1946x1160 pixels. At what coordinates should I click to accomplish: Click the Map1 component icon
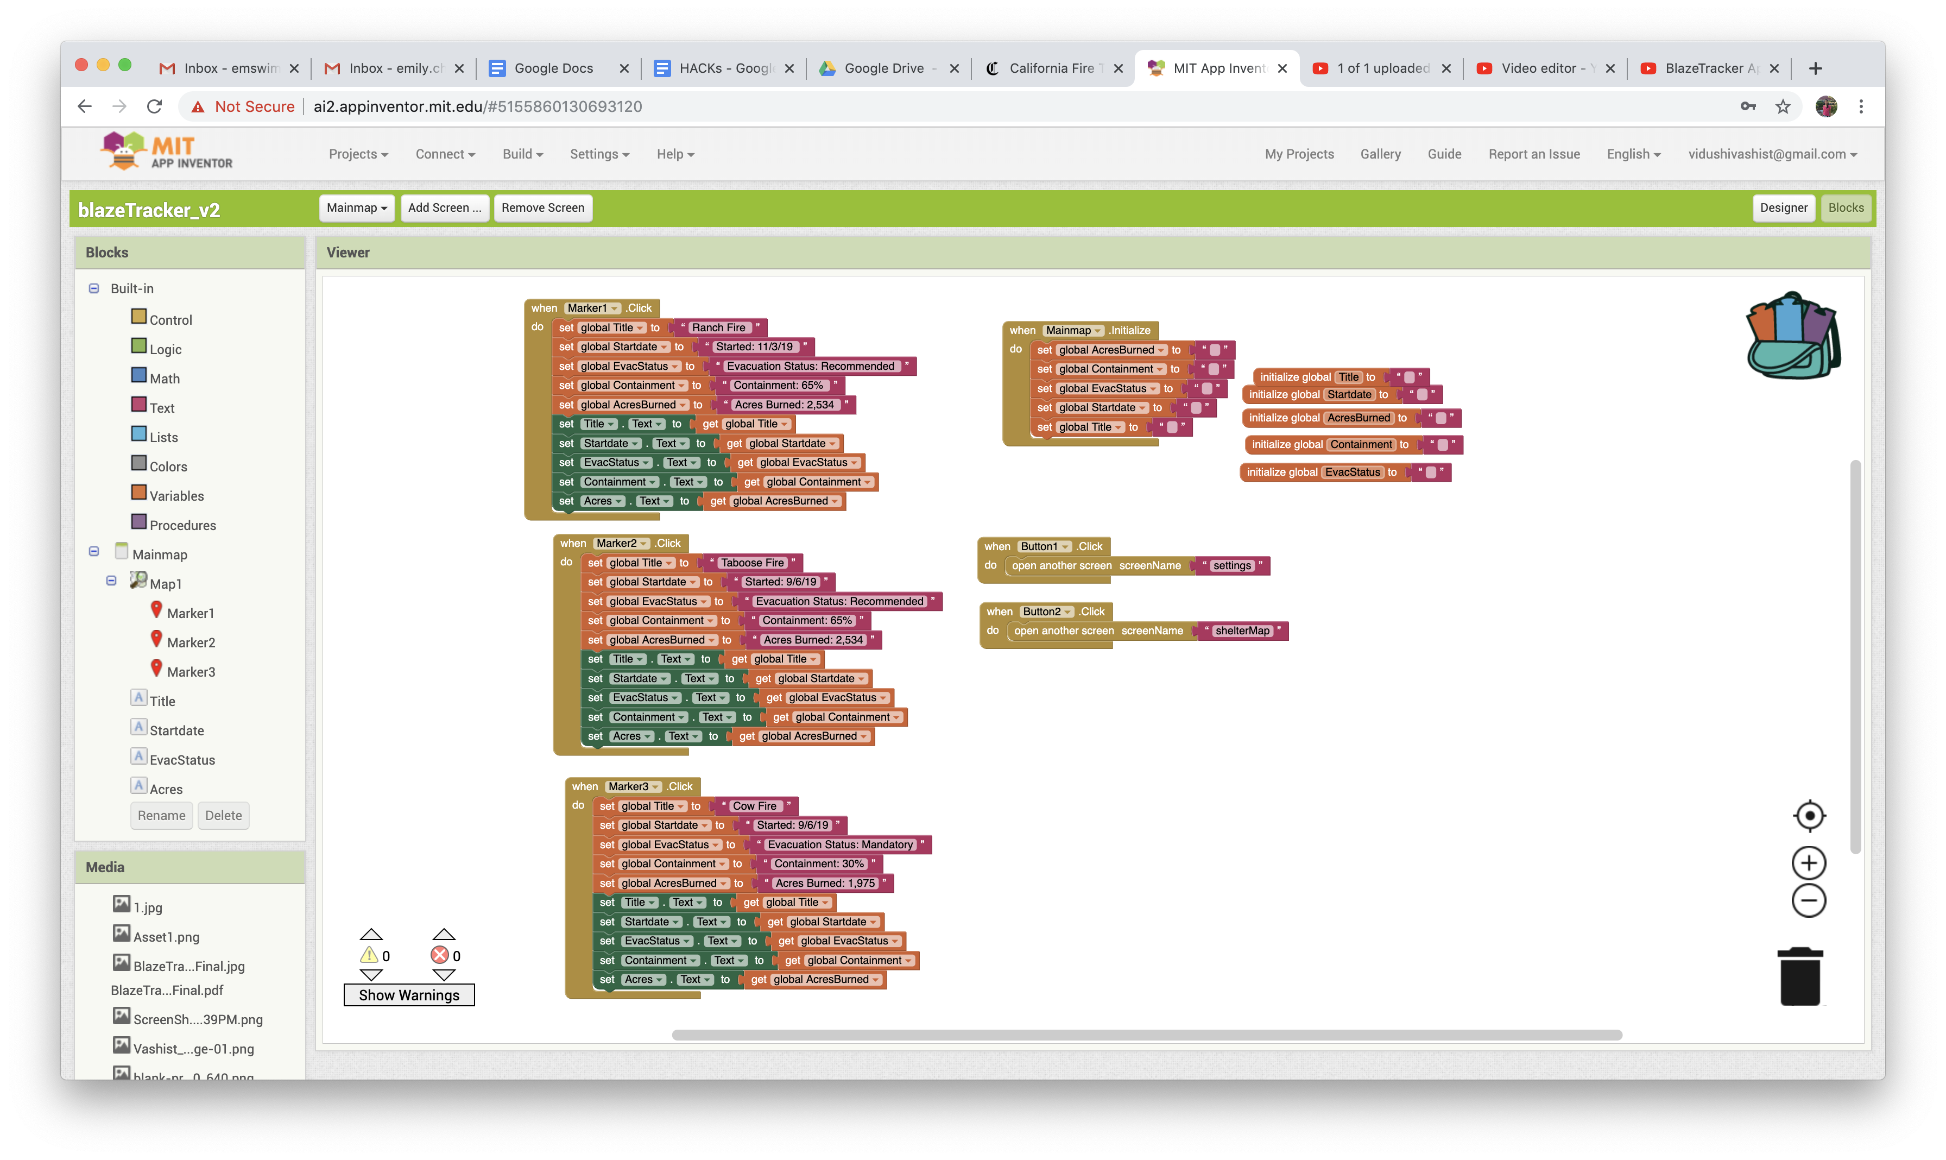pyautogui.click(x=138, y=581)
